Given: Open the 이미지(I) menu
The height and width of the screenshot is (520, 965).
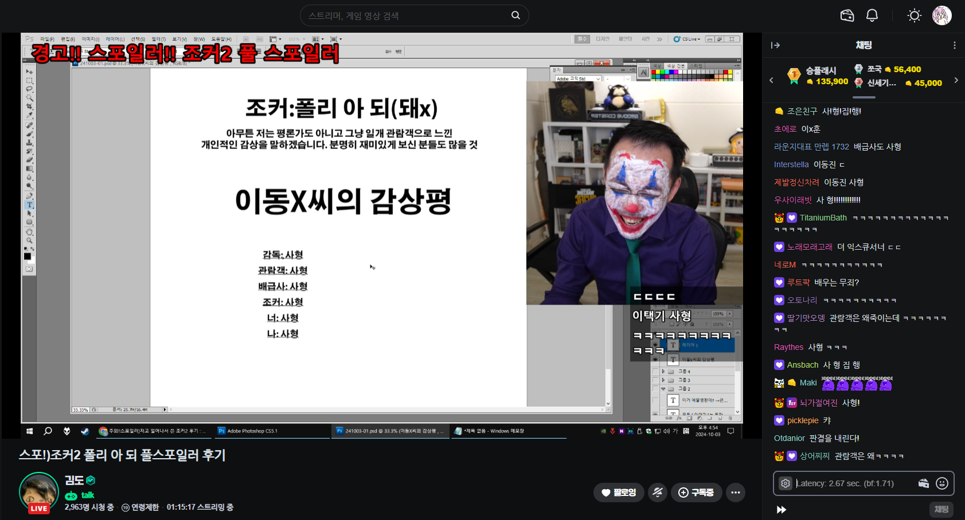Looking at the screenshot, I should click(x=91, y=40).
